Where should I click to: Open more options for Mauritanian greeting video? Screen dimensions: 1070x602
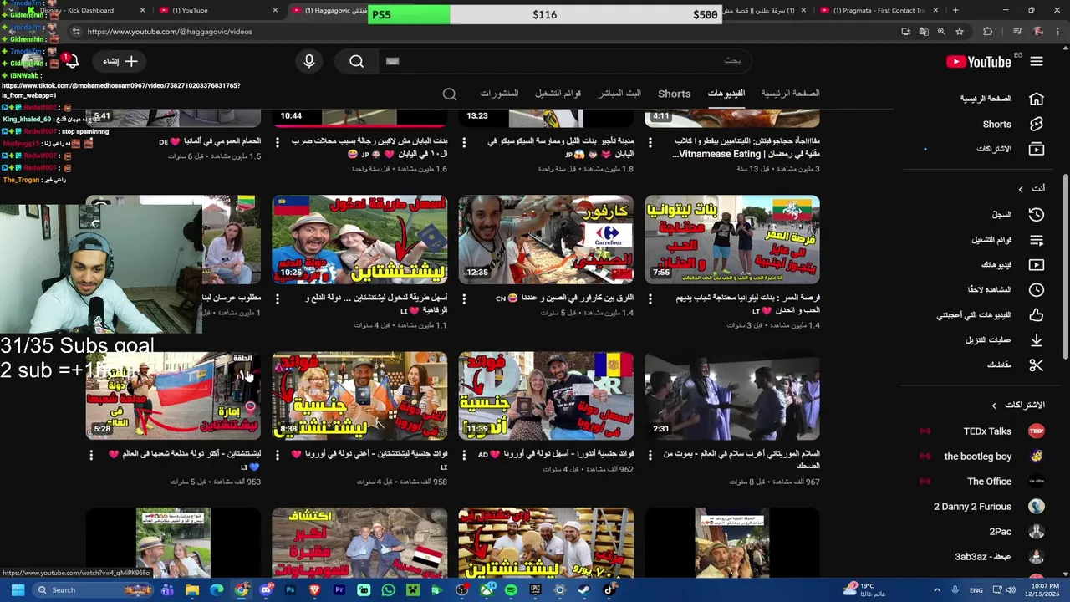(x=650, y=455)
